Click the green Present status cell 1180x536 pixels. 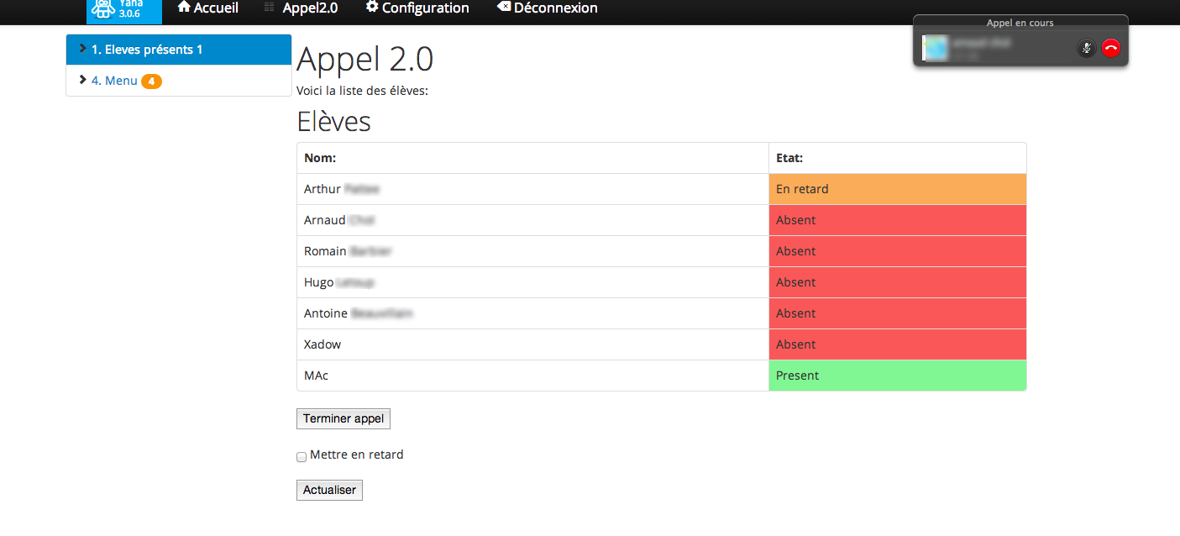pos(897,376)
